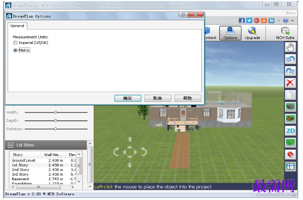This screenshot has width=303, height=200.
Task: Click the redo arrow icon
Action: point(290,71)
